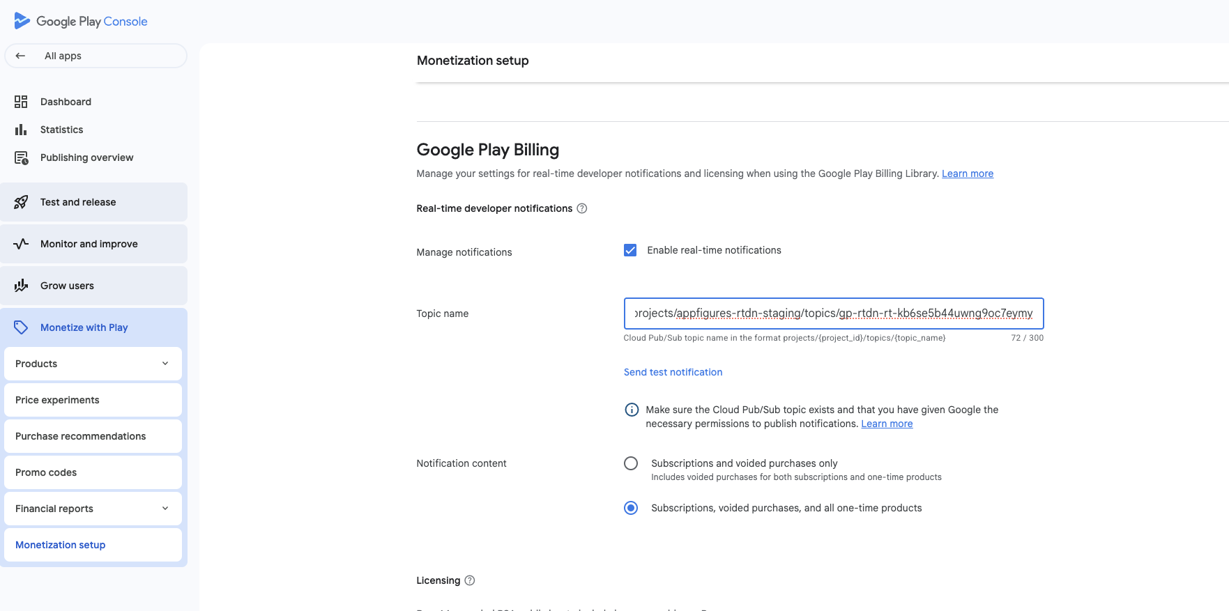The width and height of the screenshot is (1229, 611).
Task: Open help icon next to Licensing
Action: click(x=470, y=580)
